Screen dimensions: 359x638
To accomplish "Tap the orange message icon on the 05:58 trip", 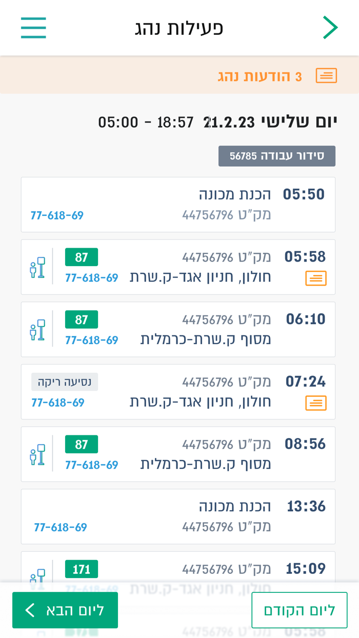I will pos(316,278).
